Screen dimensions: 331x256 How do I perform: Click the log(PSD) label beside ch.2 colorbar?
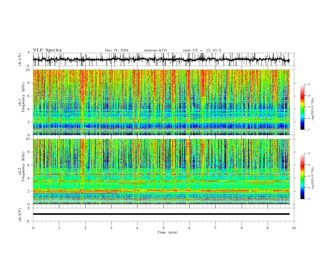click(x=313, y=178)
